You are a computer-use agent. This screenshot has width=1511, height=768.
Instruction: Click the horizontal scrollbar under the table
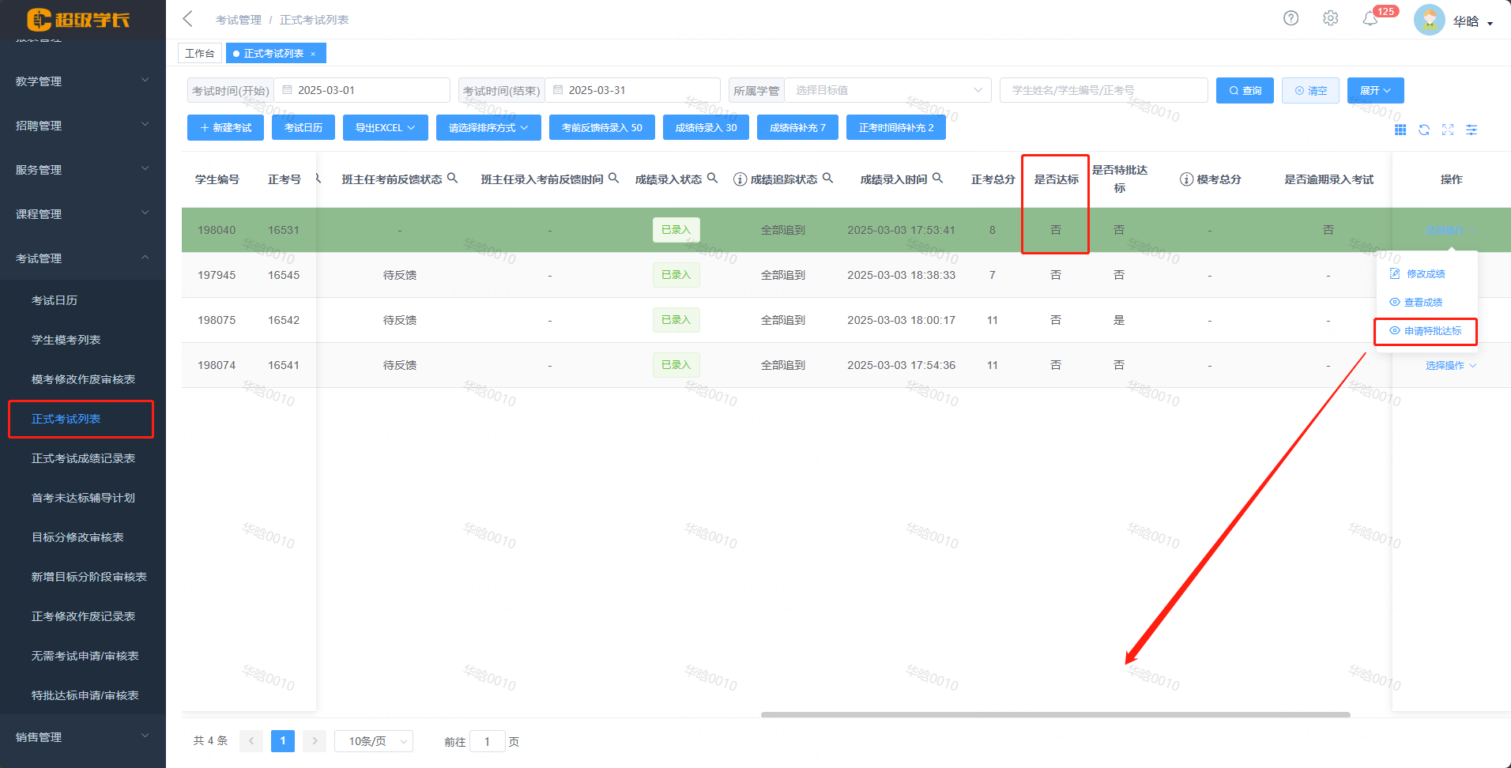click(x=1055, y=714)
